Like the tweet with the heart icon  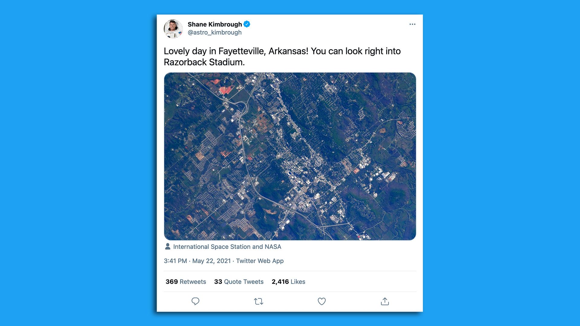321,301
